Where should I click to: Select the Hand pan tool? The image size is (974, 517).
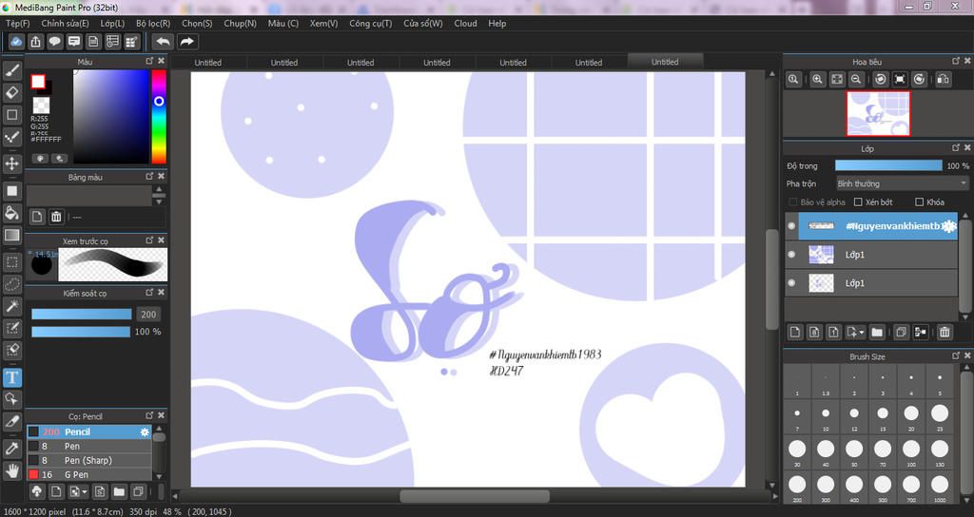(11, 470)
